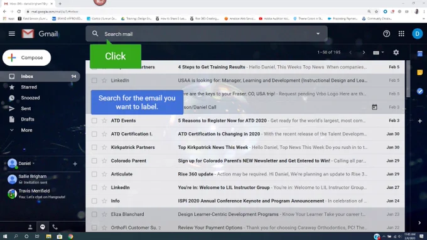This screenshot has width=427, height=240.
Task: Open the Google apps grid
Action: pos(401,34)
